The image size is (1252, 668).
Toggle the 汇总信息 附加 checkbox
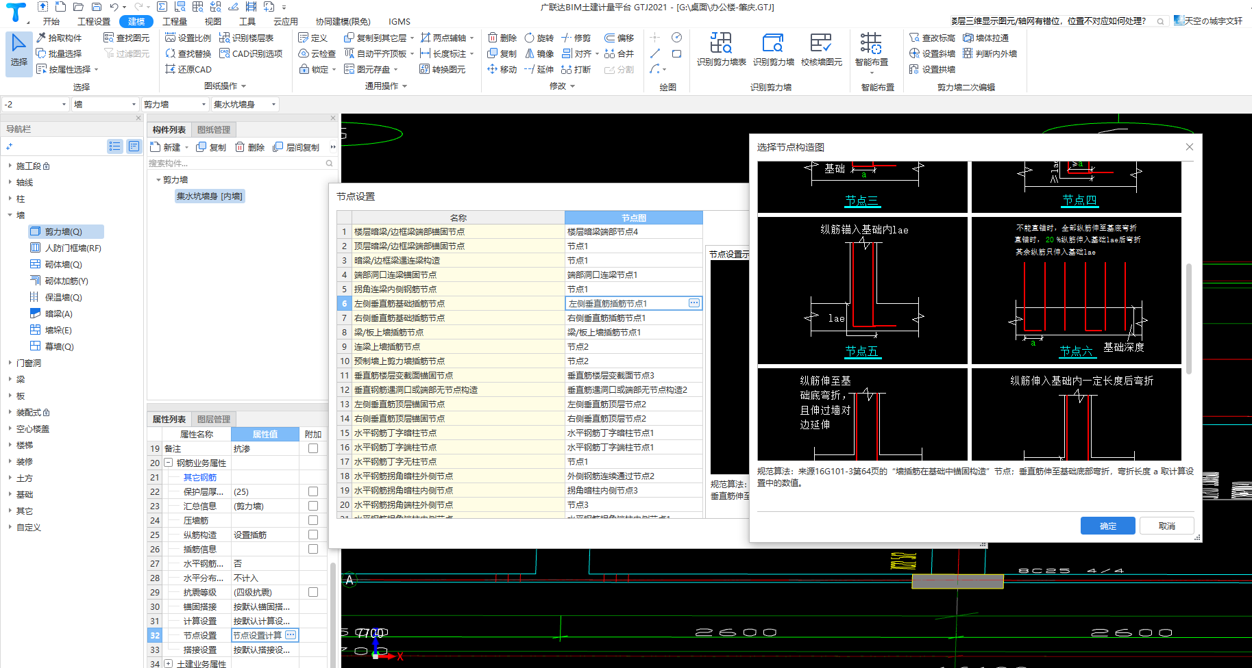[x=313, y=506]
